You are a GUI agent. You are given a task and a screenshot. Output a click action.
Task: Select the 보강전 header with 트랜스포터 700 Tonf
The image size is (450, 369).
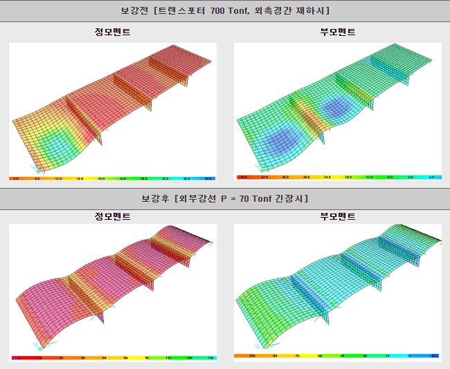pos(225,10)
